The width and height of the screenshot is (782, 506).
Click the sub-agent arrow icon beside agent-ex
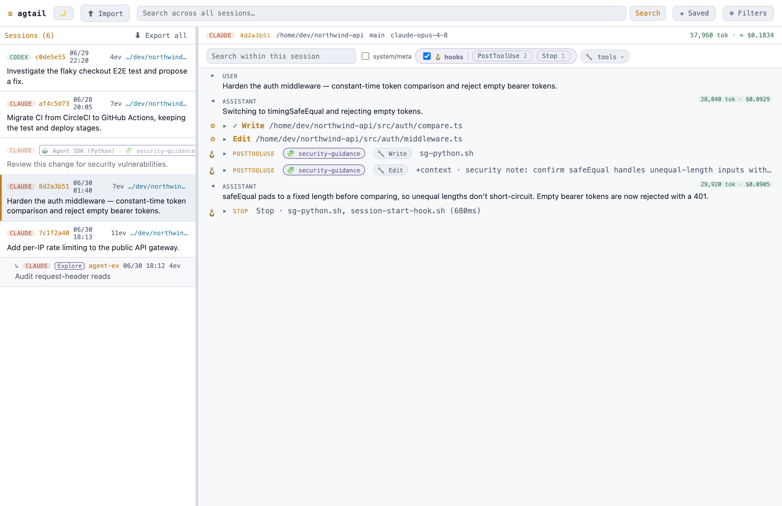(x=17, y=266)
